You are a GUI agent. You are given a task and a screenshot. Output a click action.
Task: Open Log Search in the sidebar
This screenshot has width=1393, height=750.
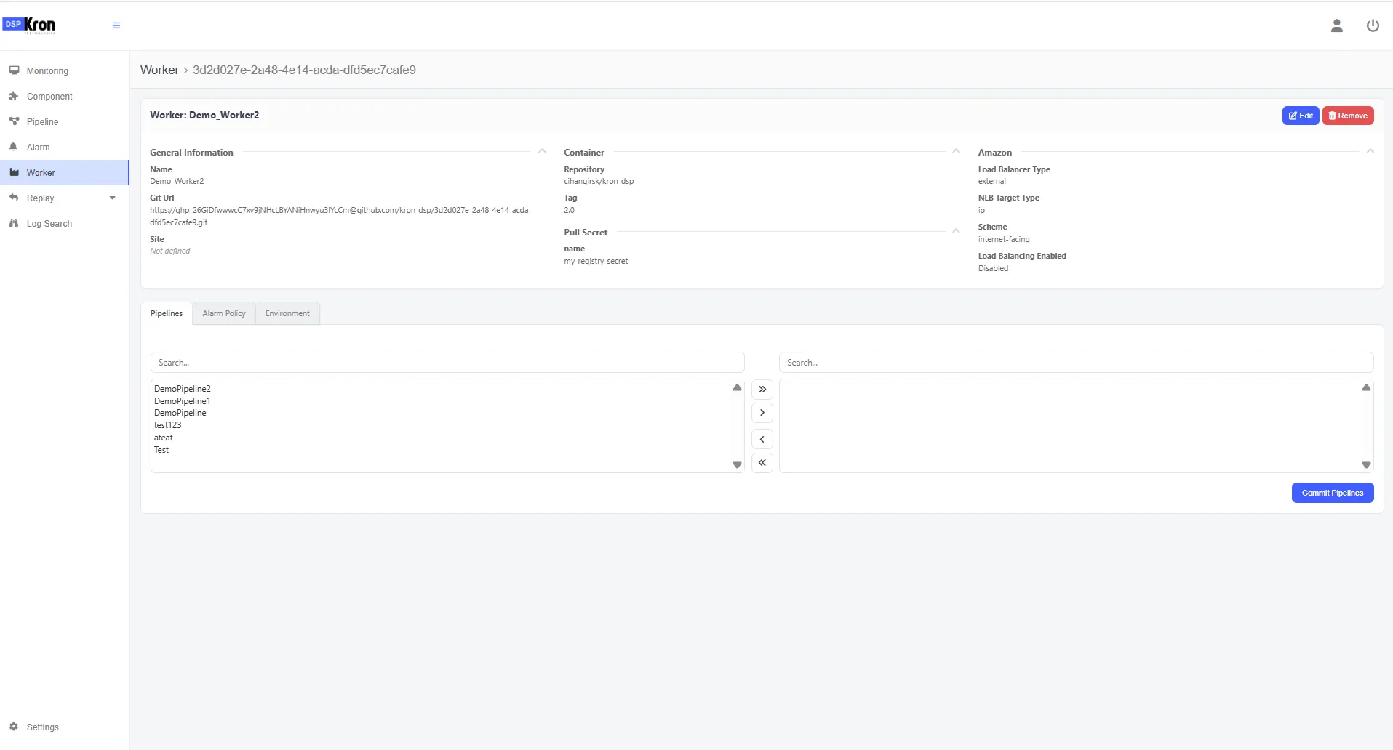64,224
